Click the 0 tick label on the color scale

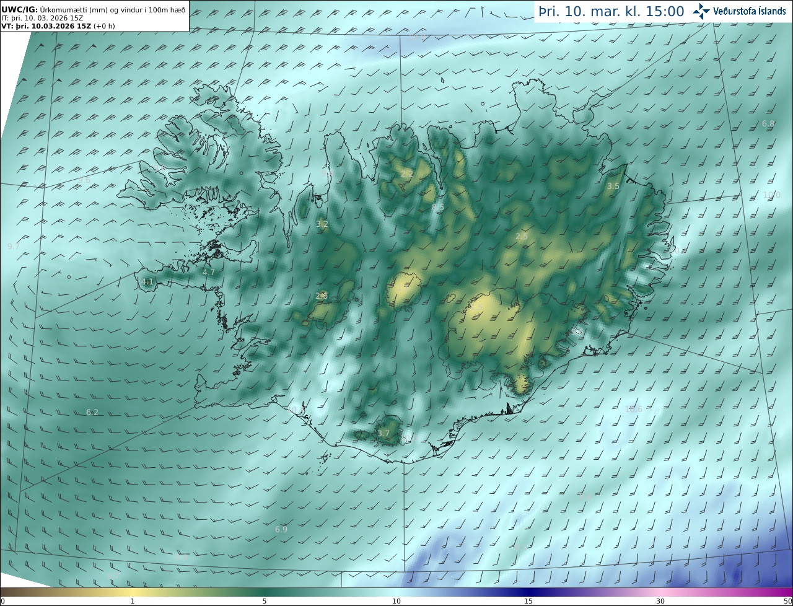(x=2, y=601)
